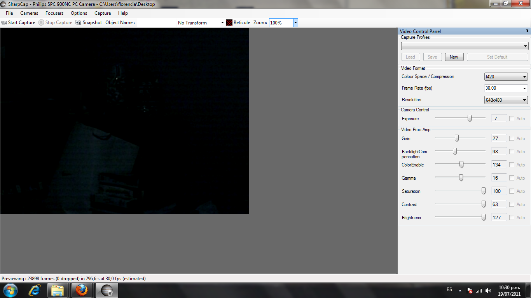Click the Set Default button
This screenshot has height=298, width=531.
[497, 57]
